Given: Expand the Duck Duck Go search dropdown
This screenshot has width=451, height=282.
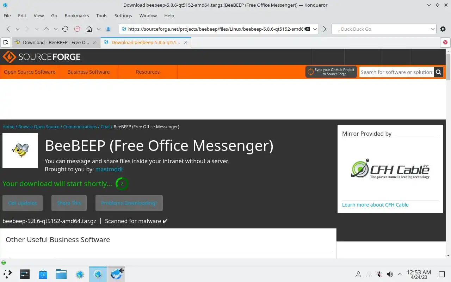Looking at the screenshot, I should pyautogui.click(x=433, y=29).
